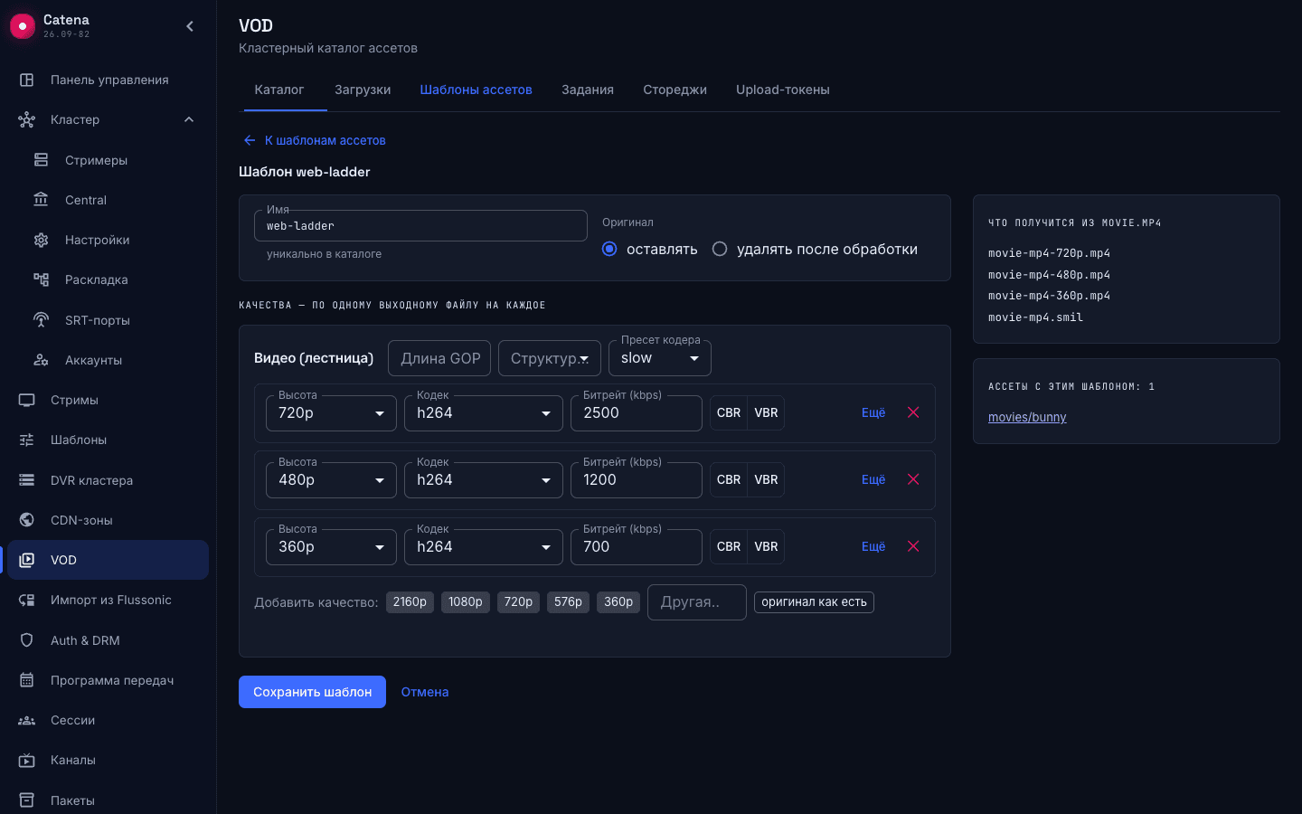Switch to the Каталог tab

[279, 90]
